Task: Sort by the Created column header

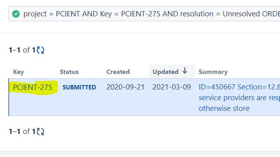Action: tap(118, 72)
